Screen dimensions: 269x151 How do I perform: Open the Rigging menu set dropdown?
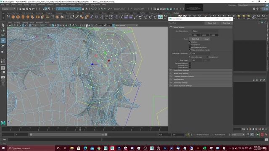pyautogui.click(x=8, y=9)
